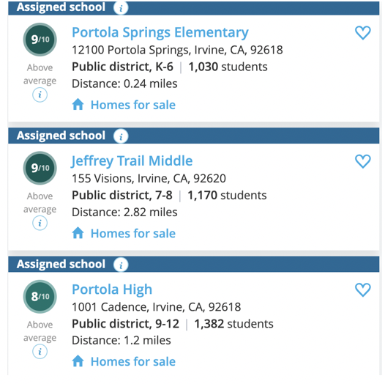Open info icon in third Assigned school header
The image size is (385, 384).
121,265
